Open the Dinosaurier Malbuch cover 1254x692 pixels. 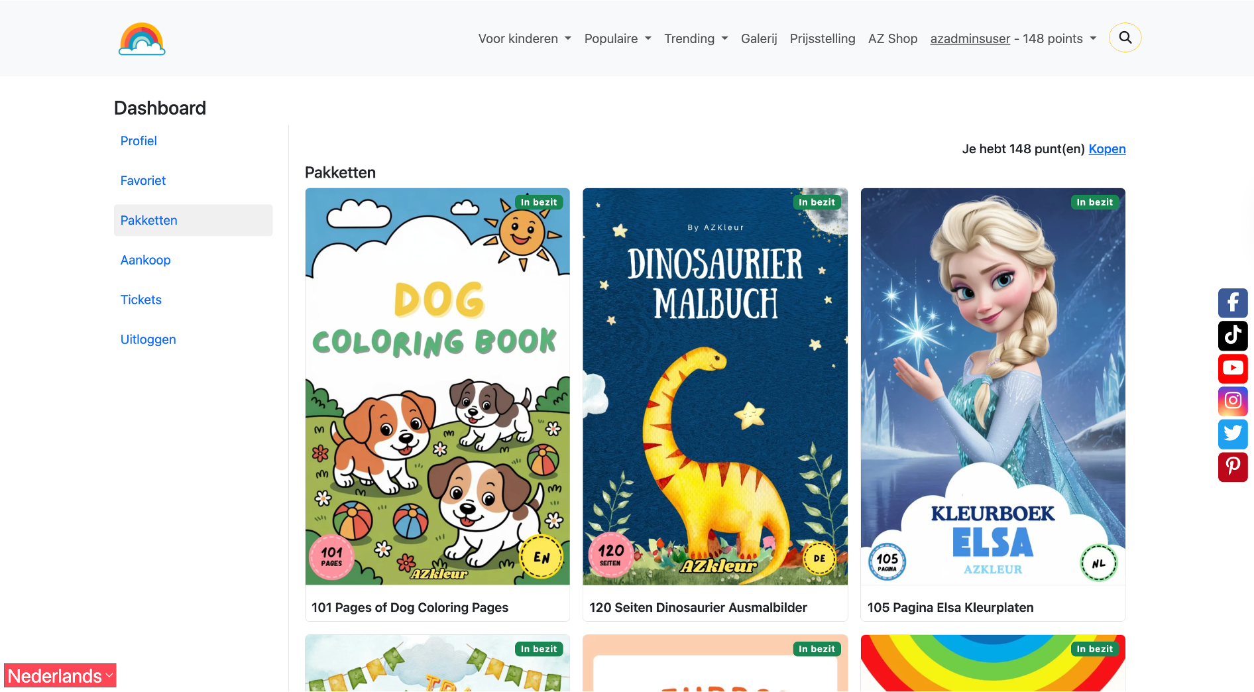point(715,386)
